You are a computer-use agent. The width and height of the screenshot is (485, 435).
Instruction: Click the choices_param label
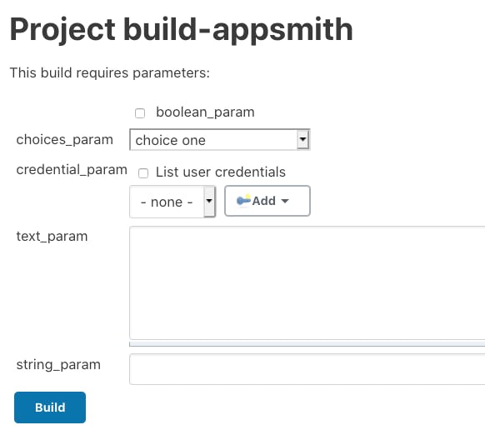pyautogui.click(x=65, y=139)
